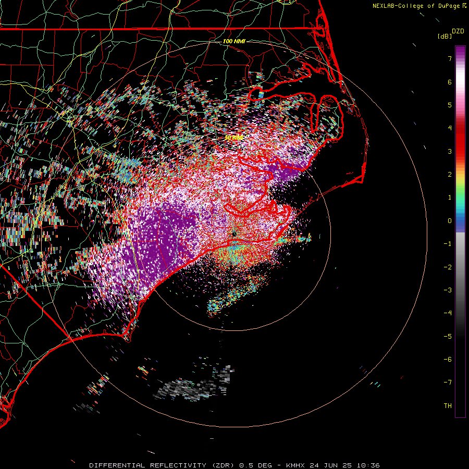The height and width of the screenshot is (469, 469).
Task: Click the 3 value on color scale
Action: (x=450, y=151)
